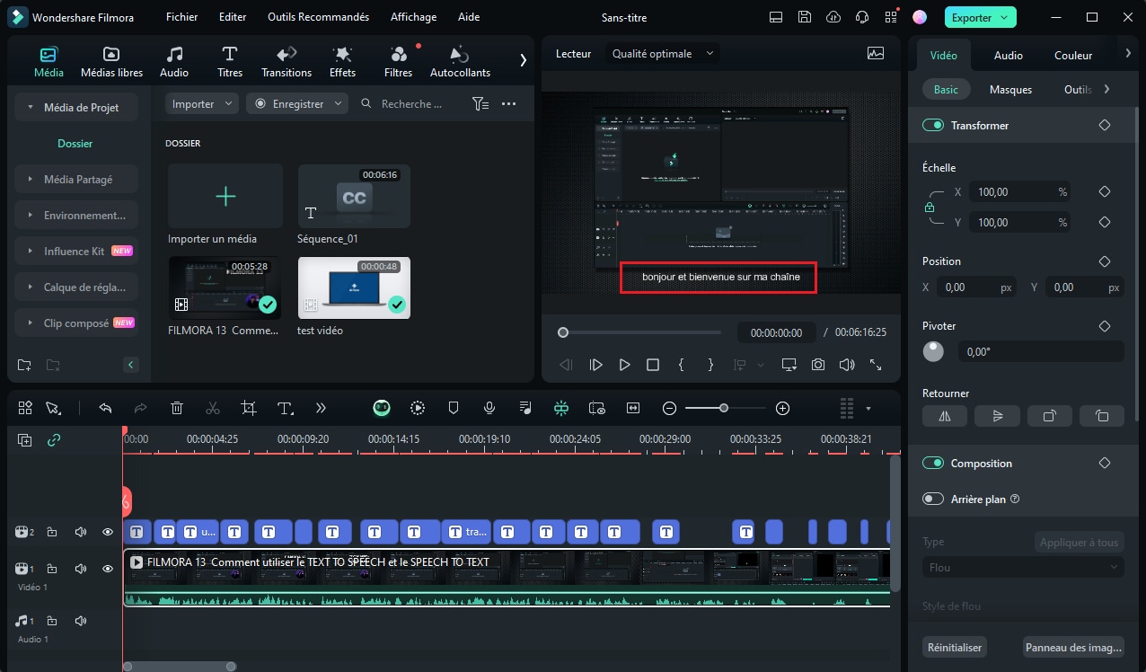Undo the last edit in timeline toolbar
Screen dimensions: 1146x672
[105, 408]
